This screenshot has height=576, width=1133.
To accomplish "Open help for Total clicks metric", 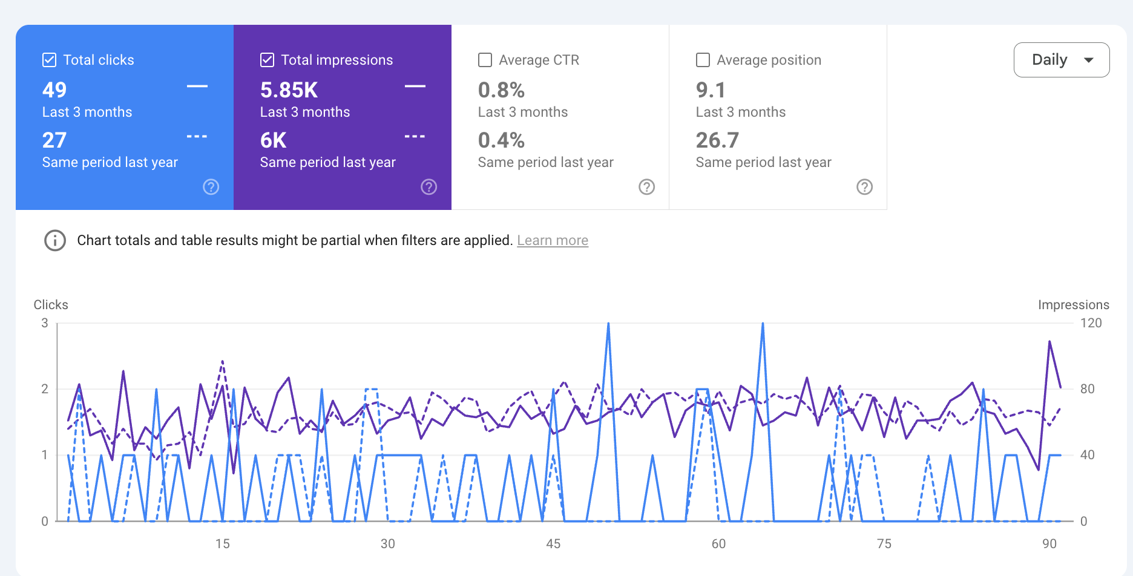I will click(211, 187).
